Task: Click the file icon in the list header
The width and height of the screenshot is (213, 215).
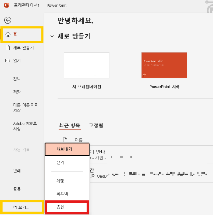Action: tap(65, 140)
